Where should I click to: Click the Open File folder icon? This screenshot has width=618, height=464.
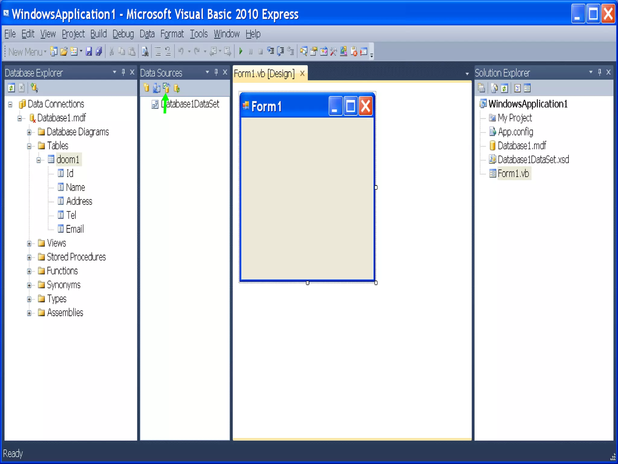point(64,52)
